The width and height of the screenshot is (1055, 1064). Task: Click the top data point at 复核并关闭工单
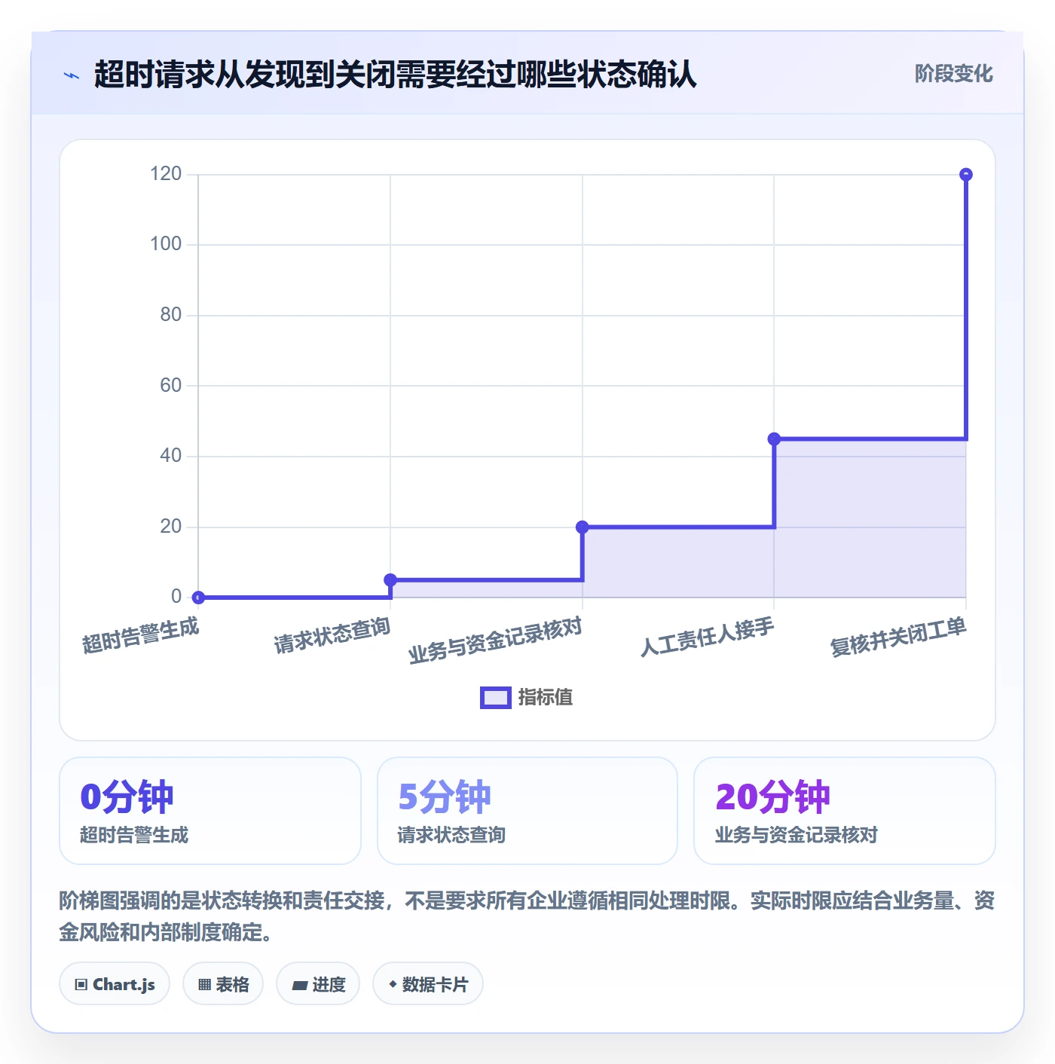(x=966, y=175)
